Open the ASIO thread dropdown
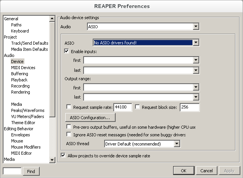 click(142, 144)
